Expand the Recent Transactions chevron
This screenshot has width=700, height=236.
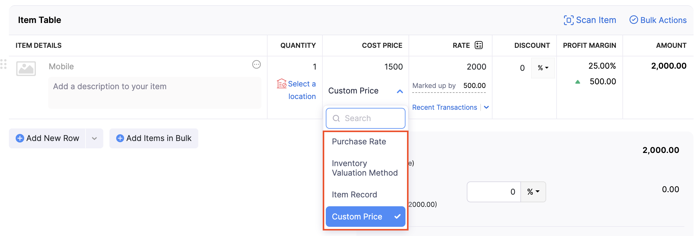[x=486, y=107]
